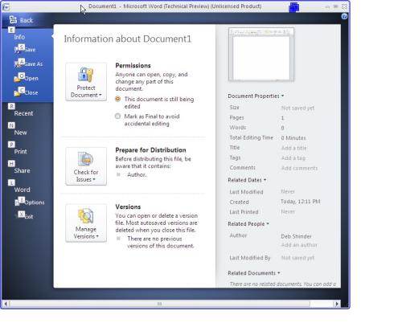Click 'Not saved yet' size value
402x327 pixels.
point(297,108)
